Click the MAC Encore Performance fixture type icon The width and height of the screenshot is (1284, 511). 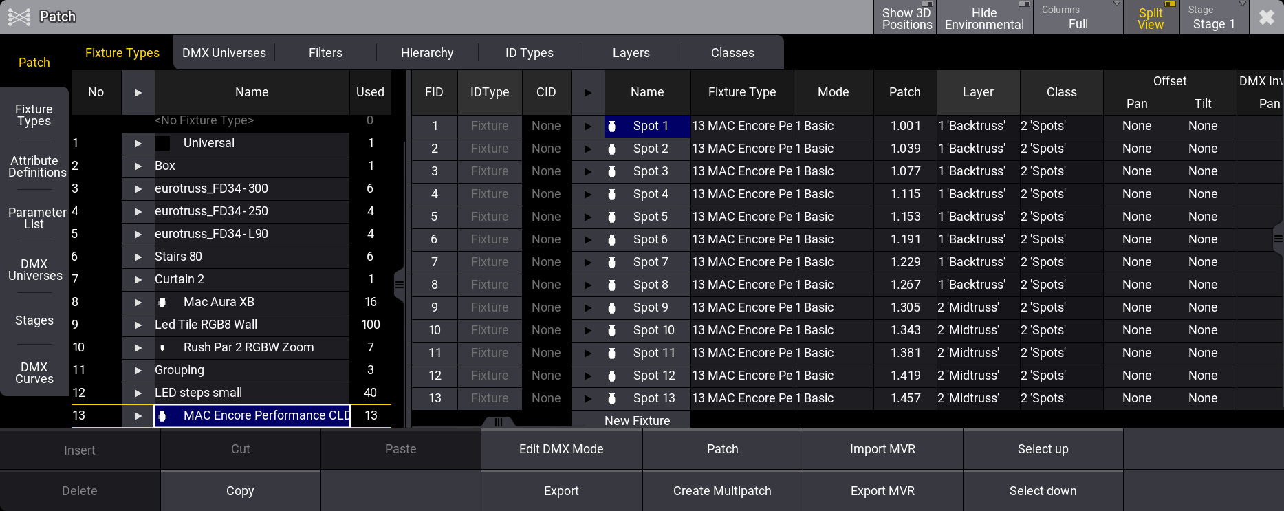[x=162, y=415]
